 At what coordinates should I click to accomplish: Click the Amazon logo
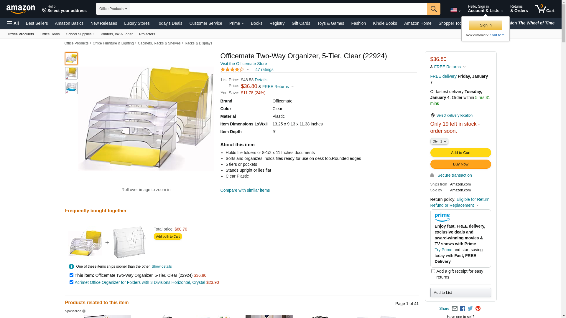pos(21,9)
